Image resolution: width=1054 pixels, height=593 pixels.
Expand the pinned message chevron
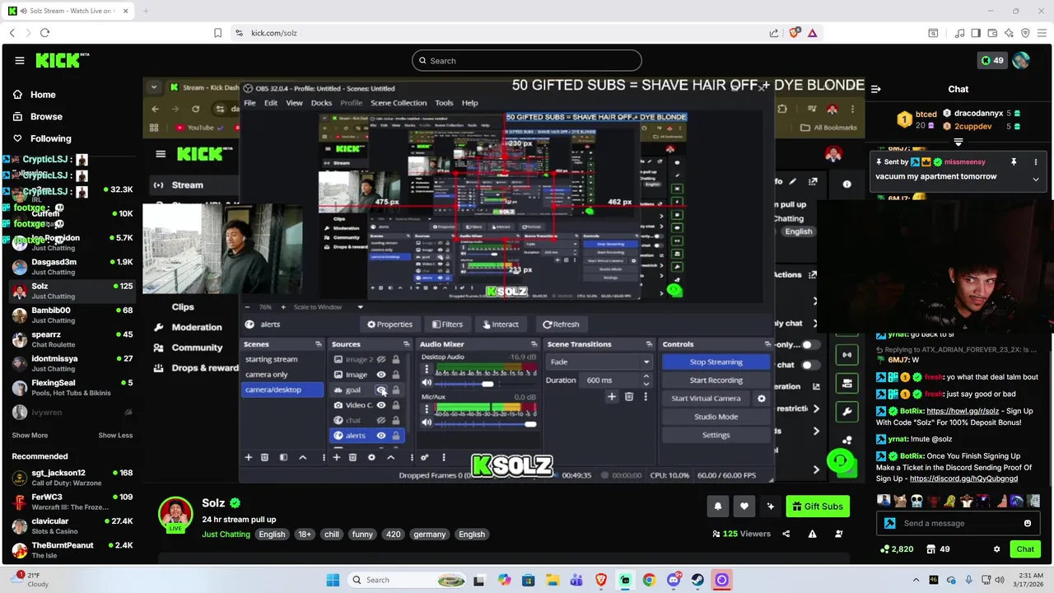(1036, 179)
